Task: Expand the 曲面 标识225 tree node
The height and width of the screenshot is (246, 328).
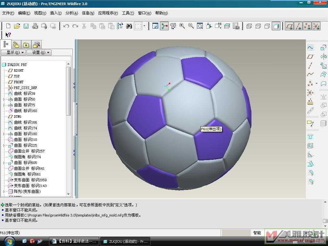Action: 4,145
